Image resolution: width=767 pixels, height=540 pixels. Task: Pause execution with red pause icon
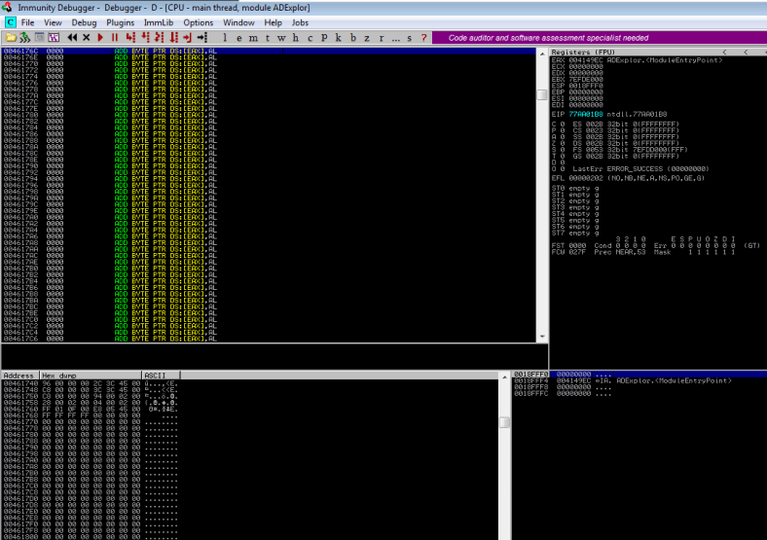[x=115, y=37]
